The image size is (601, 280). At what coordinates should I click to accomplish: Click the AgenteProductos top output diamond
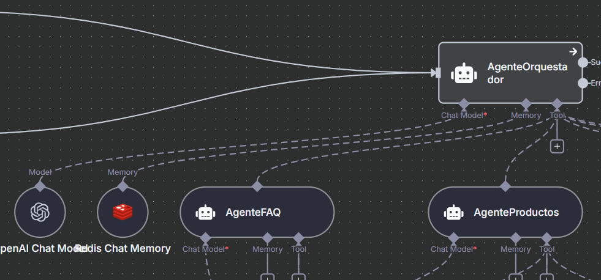[x=505, y=186]
